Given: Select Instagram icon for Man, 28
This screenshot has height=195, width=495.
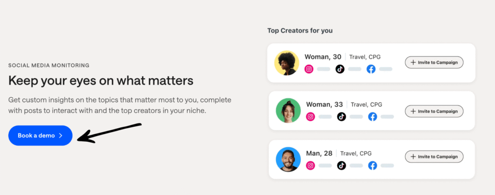Looking at the screenshot, I should click(x=311, y=165).
